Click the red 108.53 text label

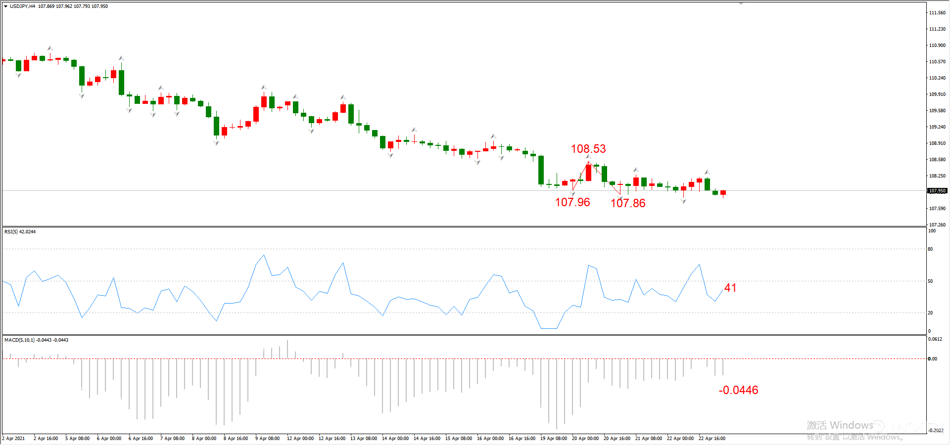(588, 149)
